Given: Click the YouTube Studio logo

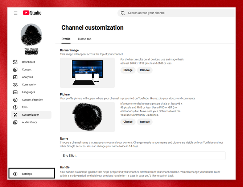Looking at the screenshot, I should click(32, 13).
